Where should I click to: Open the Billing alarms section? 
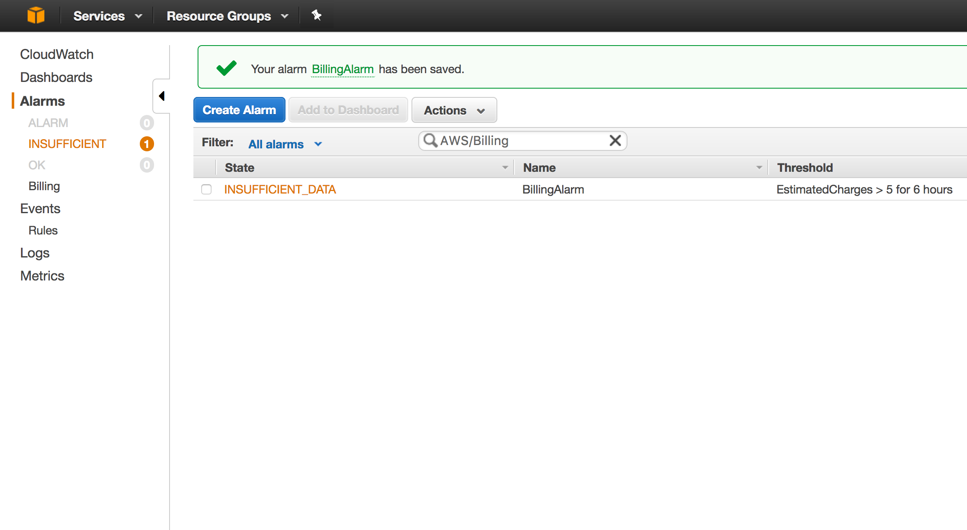pos(43,187)
